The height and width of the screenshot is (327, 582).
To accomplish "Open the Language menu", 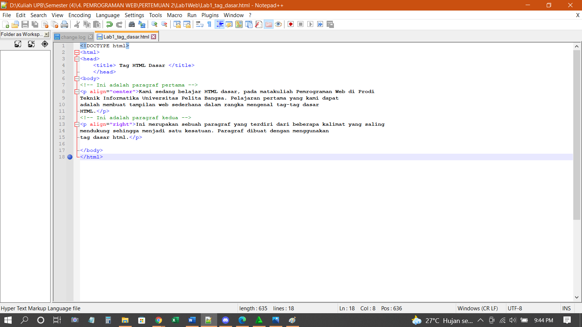I will pos(108,15).
